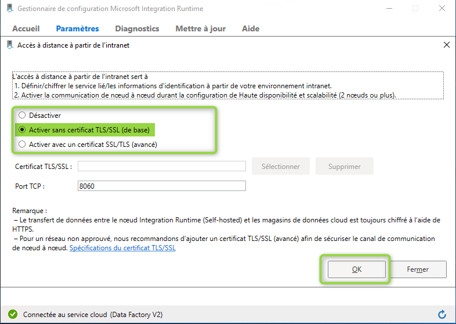Open the Diagnostics tab
456x324 pixels.
(x=137, y=28)
